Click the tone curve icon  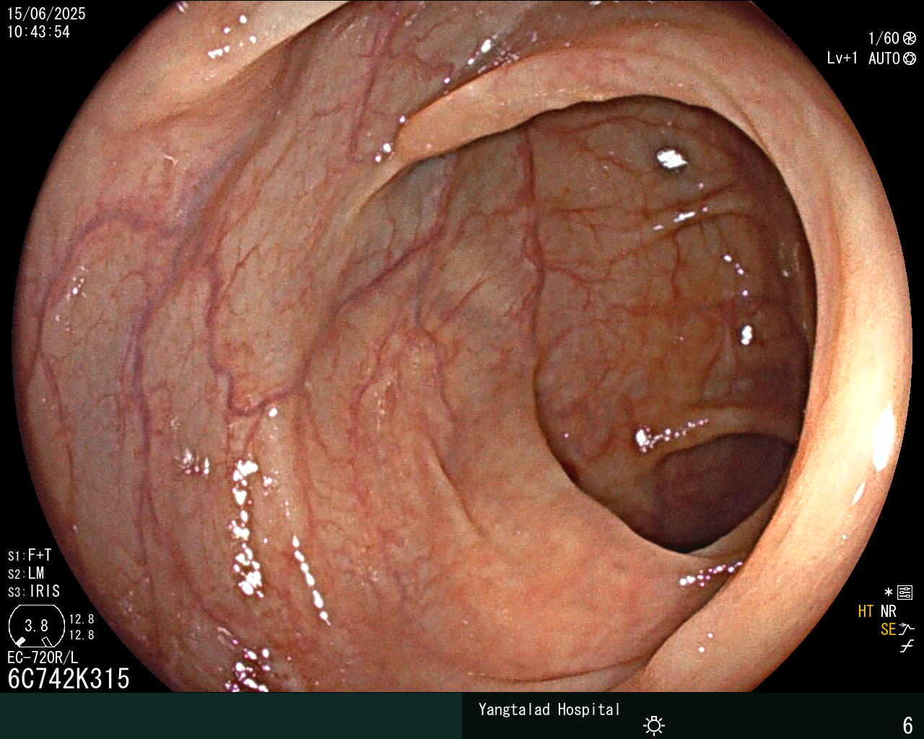tap(907, 647)
